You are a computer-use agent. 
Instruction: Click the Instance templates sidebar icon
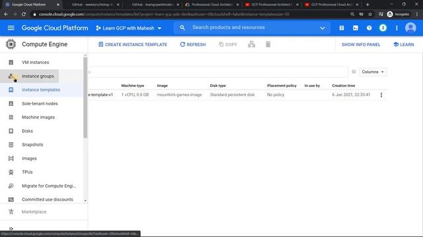(11, 90)
